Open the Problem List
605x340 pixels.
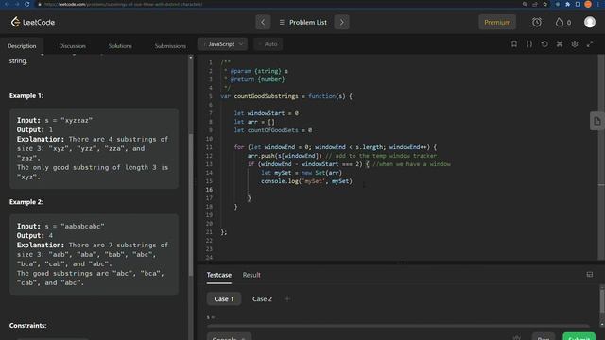point(302,22)
